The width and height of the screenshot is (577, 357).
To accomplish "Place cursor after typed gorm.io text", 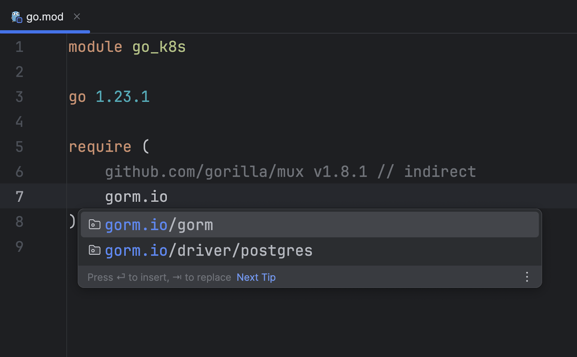I will [x=168, y=197].
